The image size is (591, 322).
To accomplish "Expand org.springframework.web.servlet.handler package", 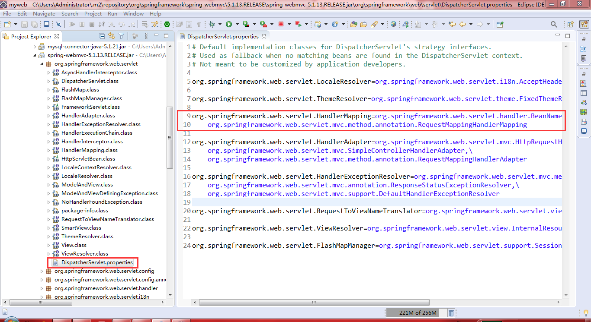I will (42, 288).
